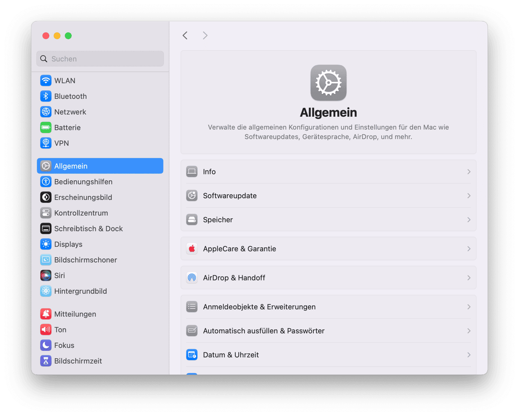
Task: Open Softwareupdate via its chevron arrow
Action: click(x=469, y=196)
